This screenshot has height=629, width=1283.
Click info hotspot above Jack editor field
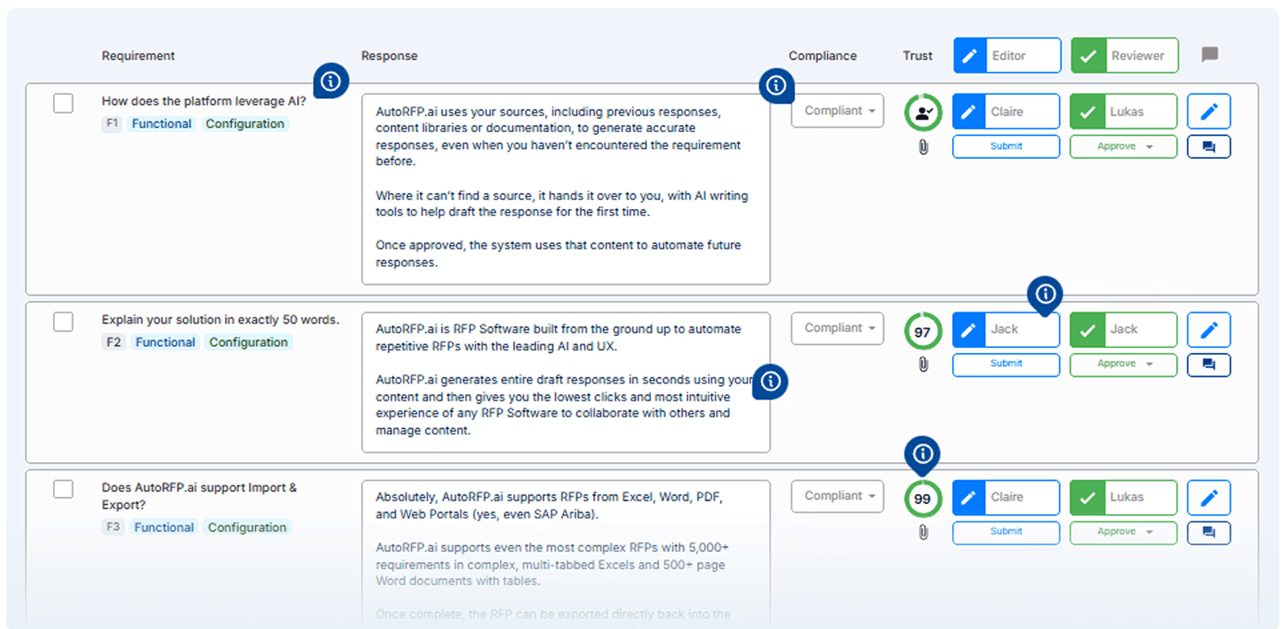tap(1045, 294)
